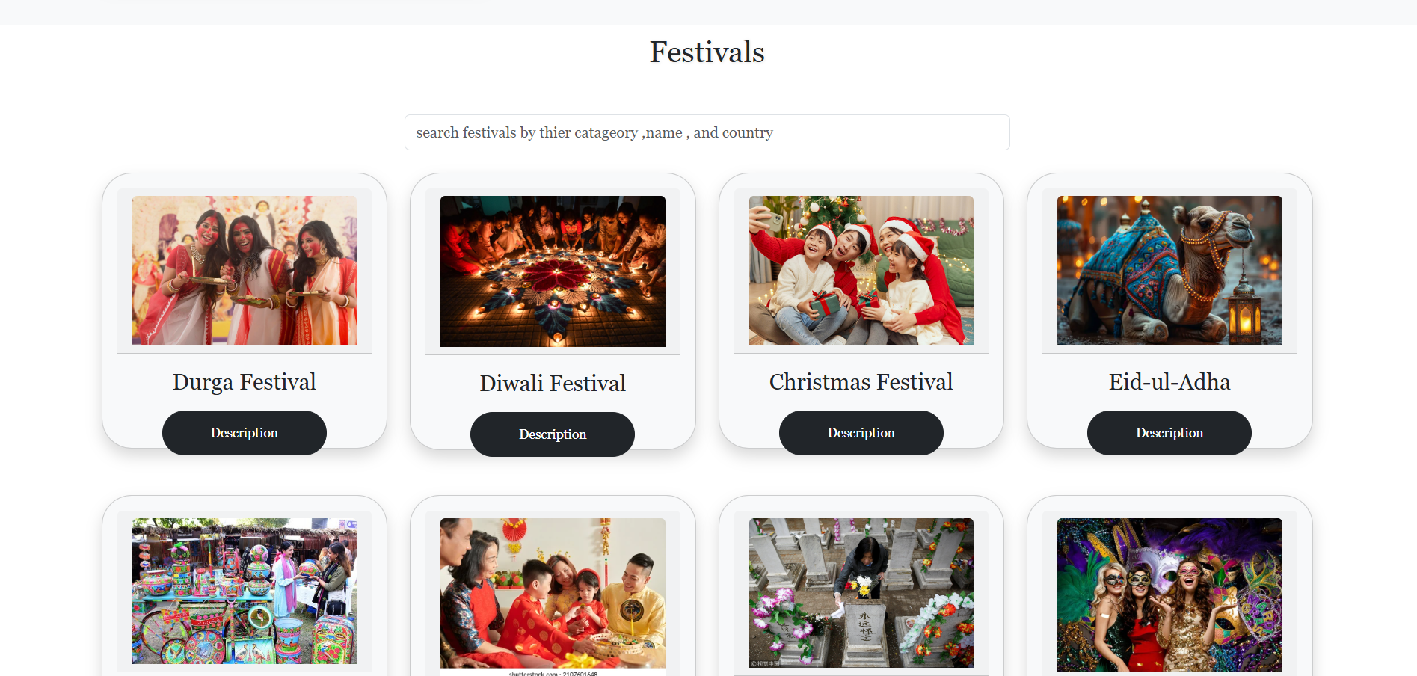The width and height of the screenshot is (1417, 676).
Task: Click the Diwali rangoli candles photo
Action: 553,271
